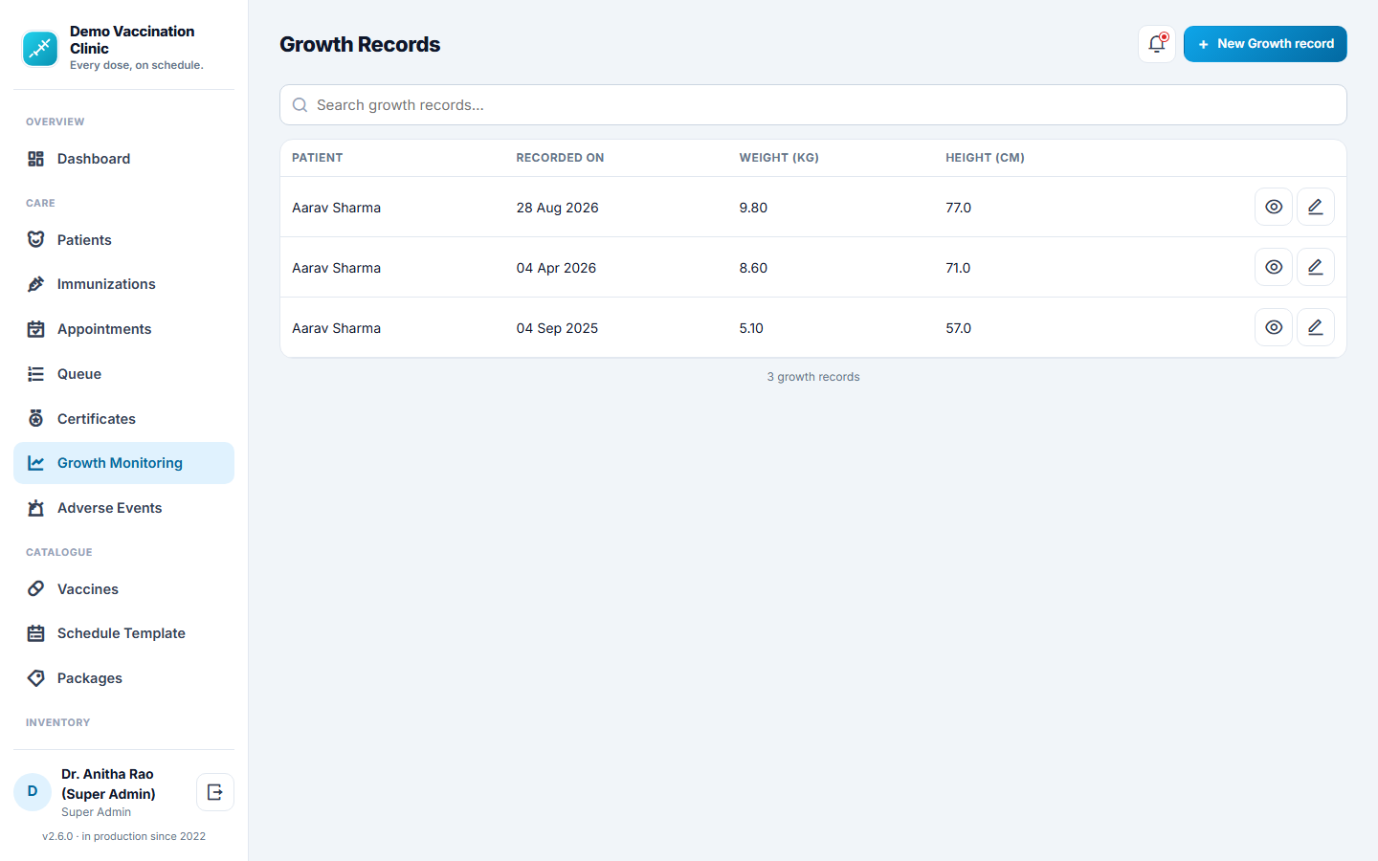Image resolution: width=1378 pixels, height=861 pixels.
Task: Click the weight value 9.80
Action: (753, 208)
